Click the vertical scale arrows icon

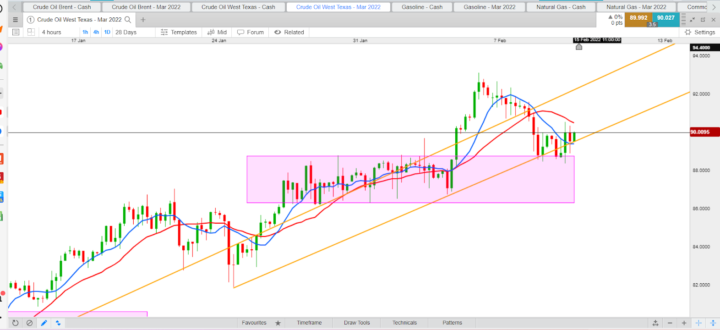coord(713,323)
